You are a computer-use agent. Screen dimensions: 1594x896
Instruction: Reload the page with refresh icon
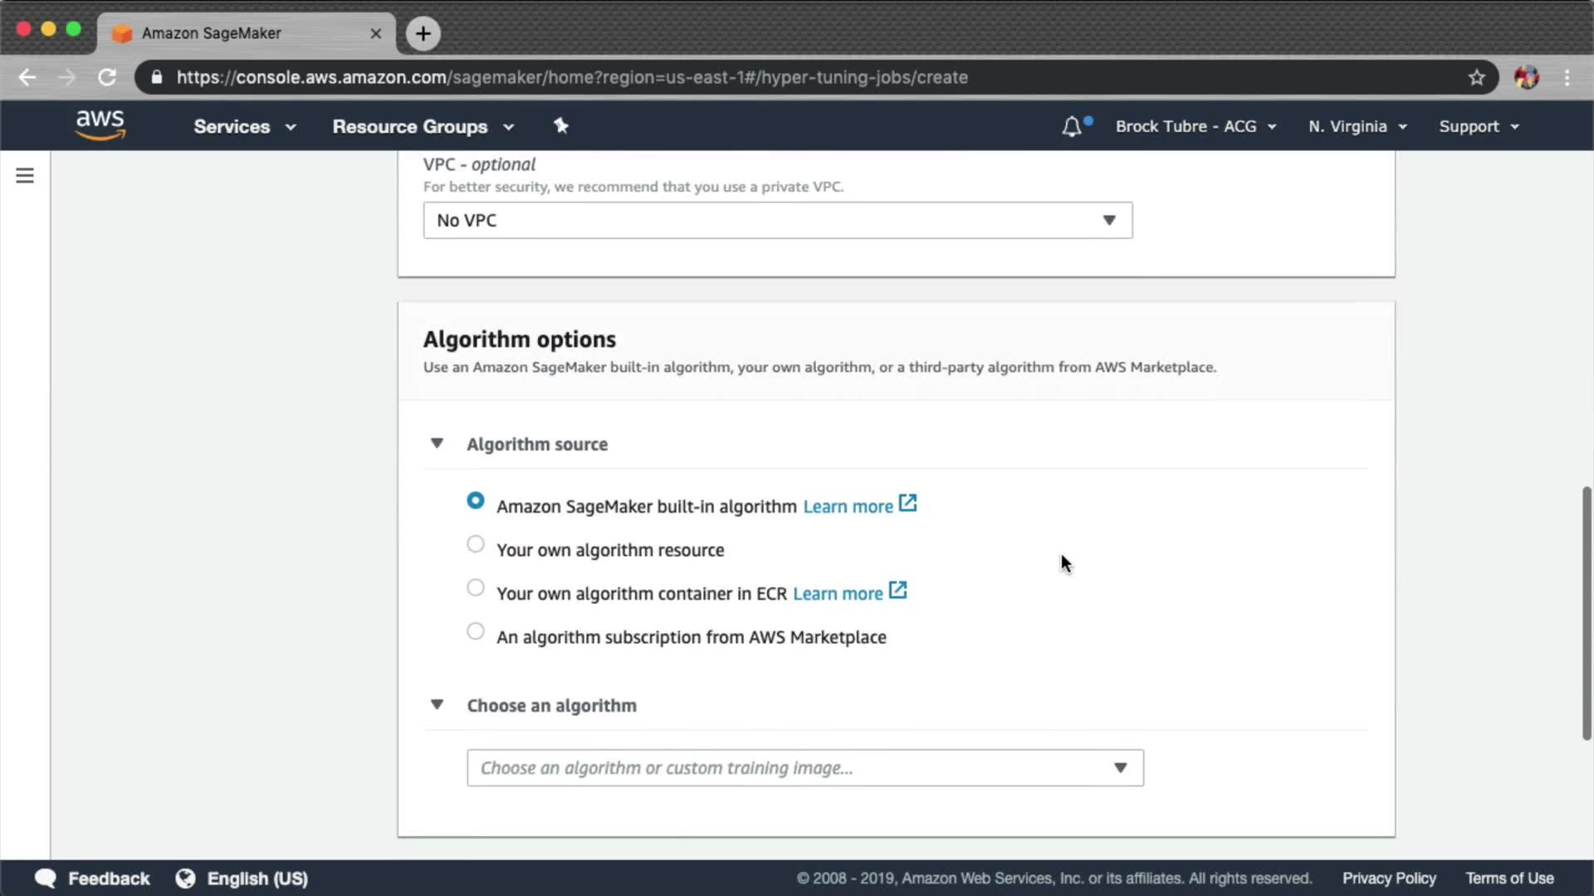(107, 77)
